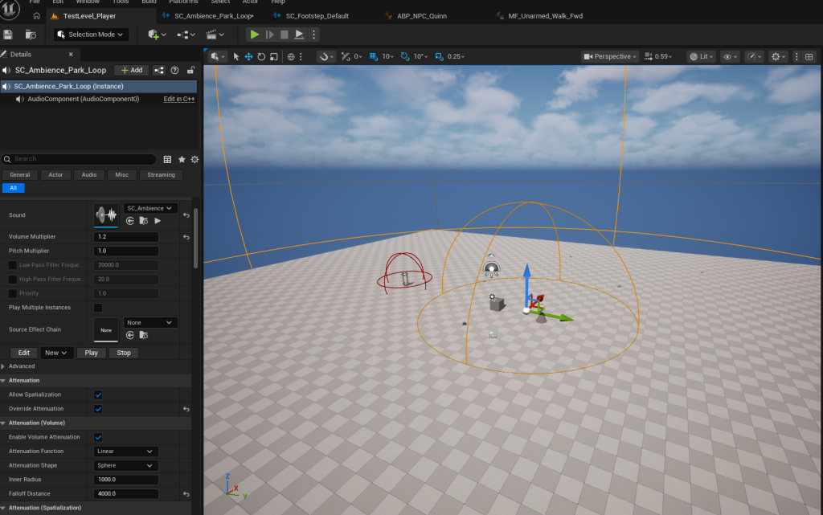Start Play In Editor with the green Play button
Viewport: 823px width, 515px height.
[x=254, y=35]
